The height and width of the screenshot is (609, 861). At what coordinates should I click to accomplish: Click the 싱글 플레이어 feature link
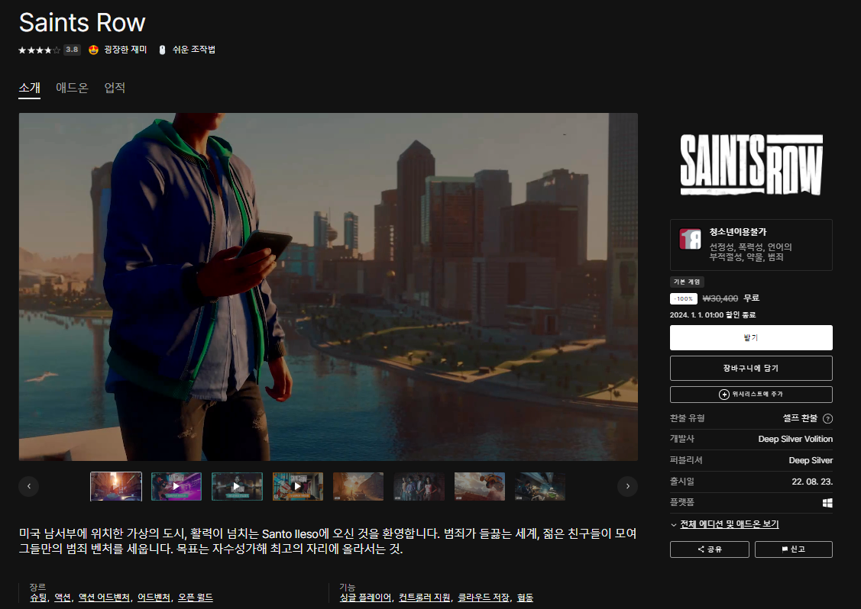click(365, 598)
